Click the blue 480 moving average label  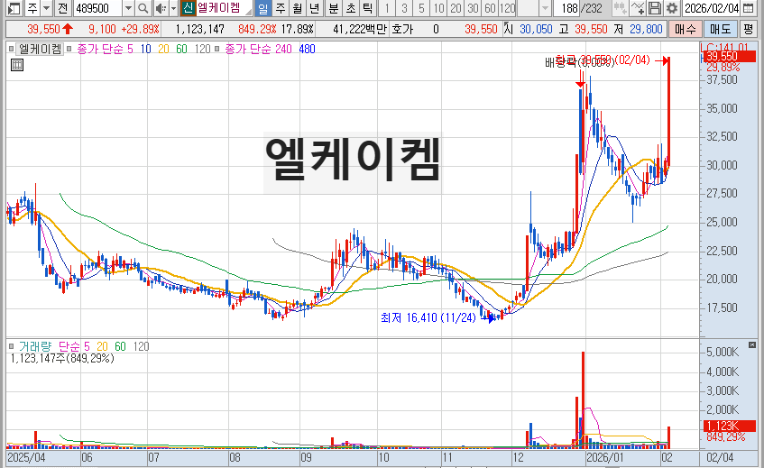click(x=307, y=50)
